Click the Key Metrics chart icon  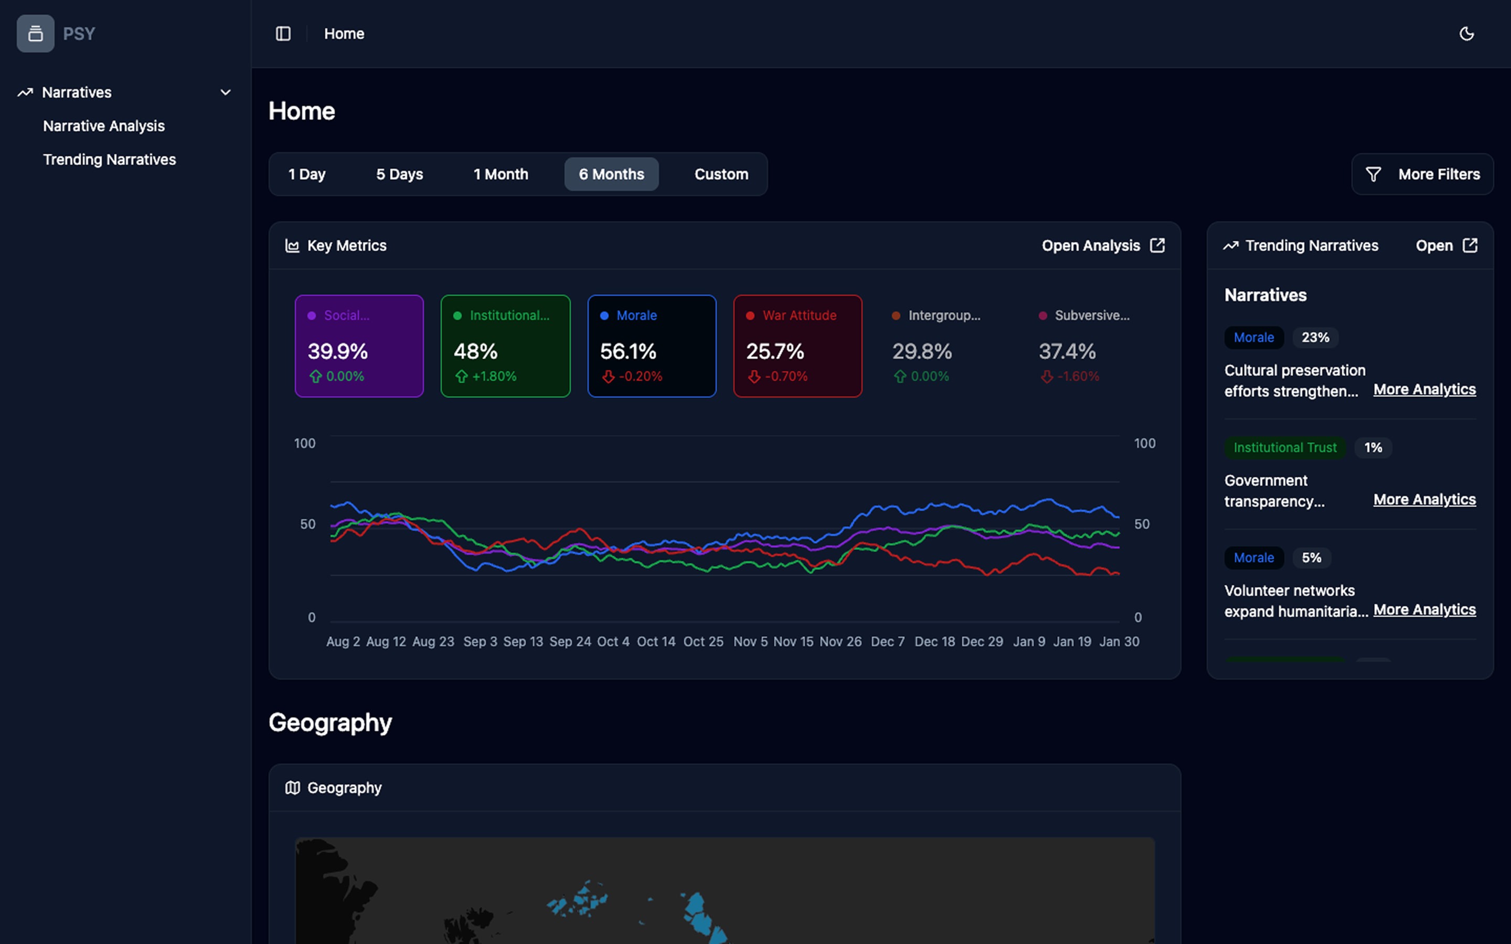[x=292, y=246]
